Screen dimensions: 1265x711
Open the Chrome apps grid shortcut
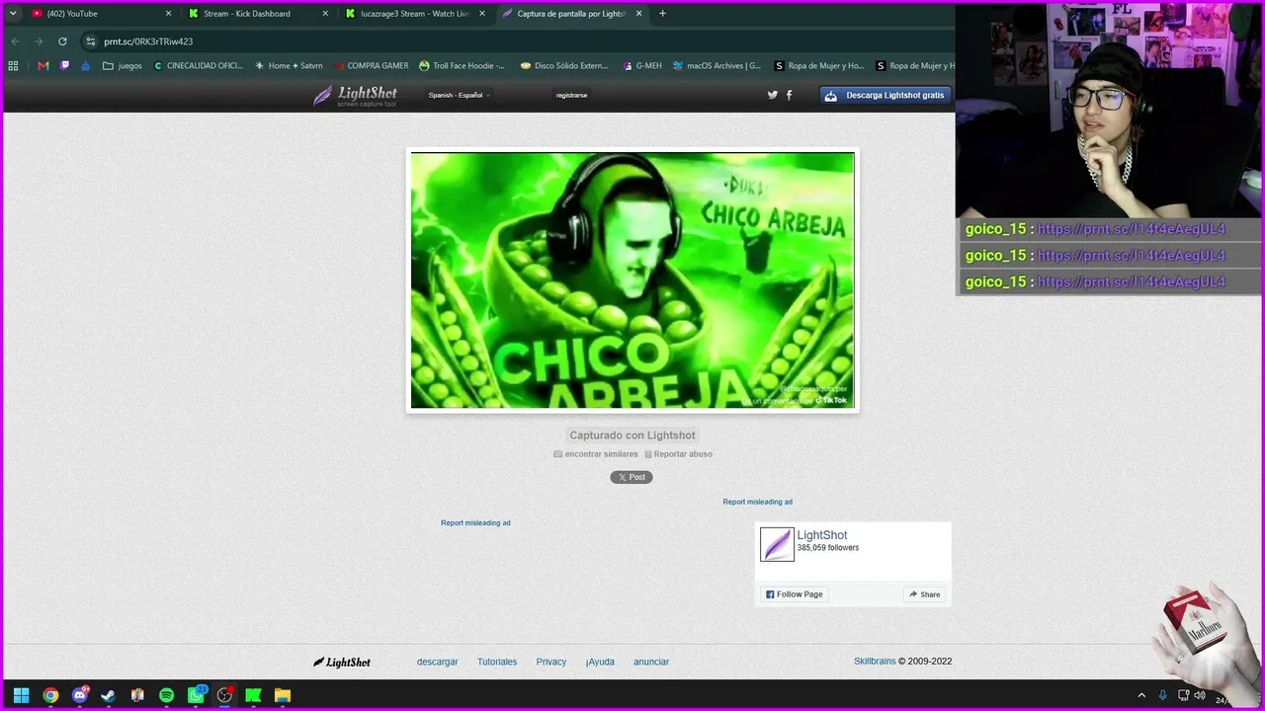(x=13, y=66)
